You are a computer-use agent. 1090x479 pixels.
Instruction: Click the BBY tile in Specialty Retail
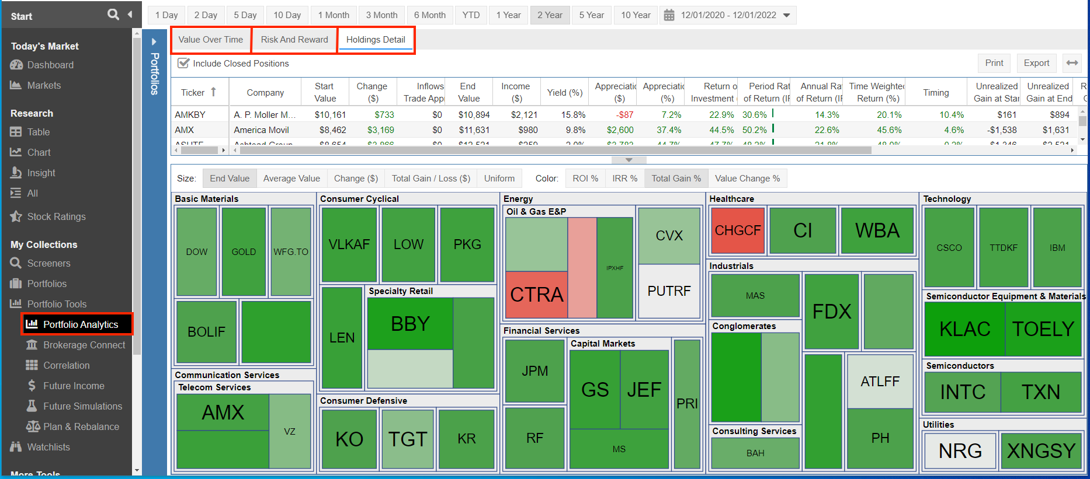[410, 324]
